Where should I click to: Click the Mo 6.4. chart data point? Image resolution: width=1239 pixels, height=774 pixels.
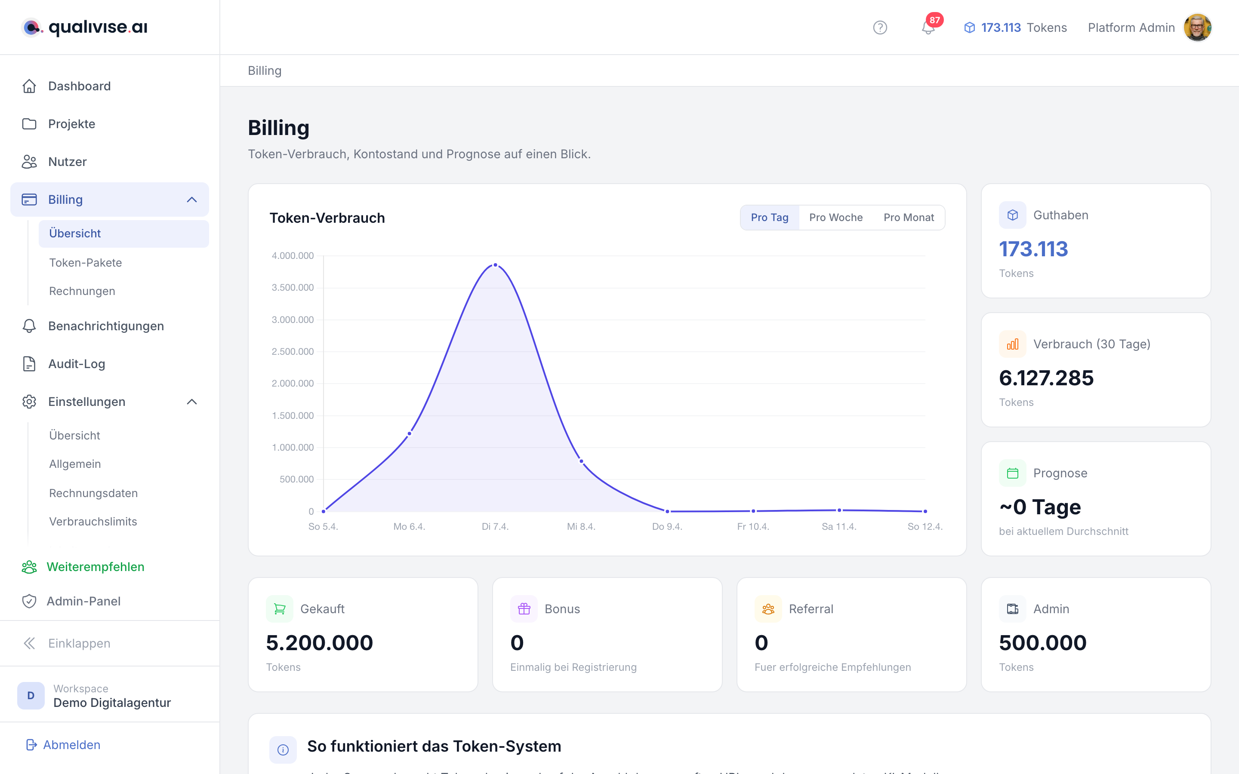409,433
